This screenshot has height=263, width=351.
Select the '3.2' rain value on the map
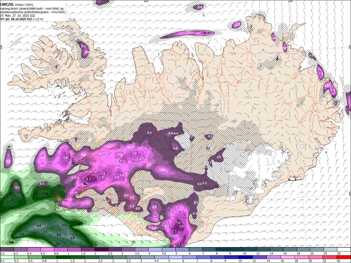coord(22,234)
